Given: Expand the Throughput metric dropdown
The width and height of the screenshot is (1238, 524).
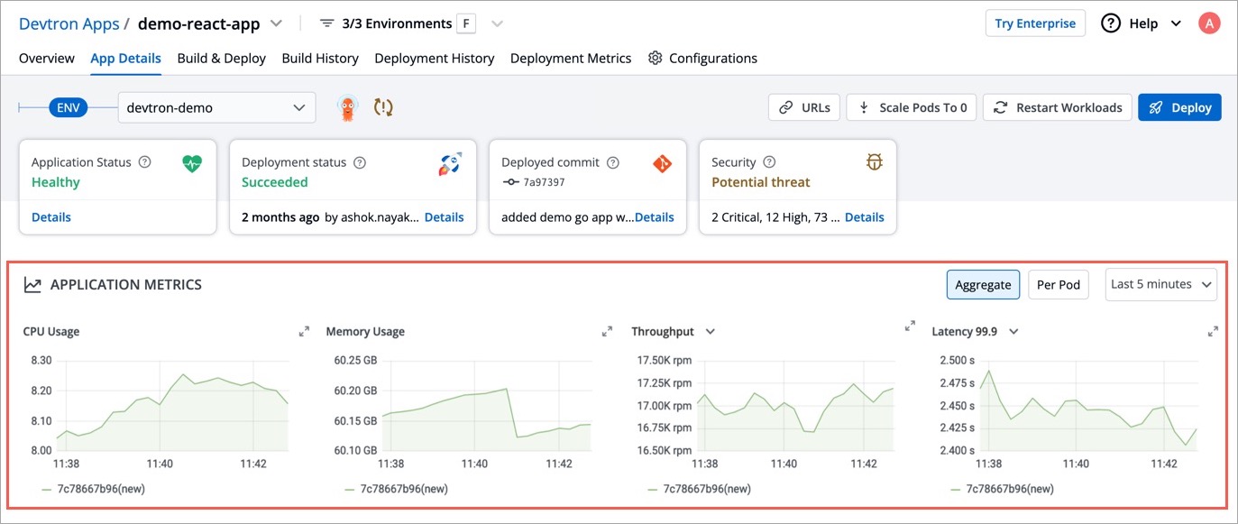Looking at the screenshot, I should (711, 332).
